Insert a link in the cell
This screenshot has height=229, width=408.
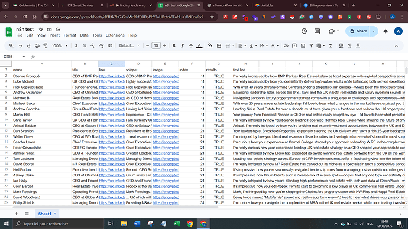point(286,45)
